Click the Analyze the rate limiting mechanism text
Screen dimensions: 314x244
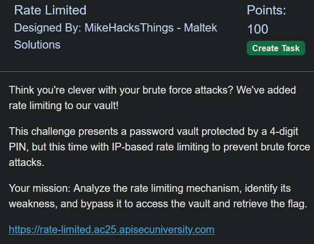click(x=157, y=188)
